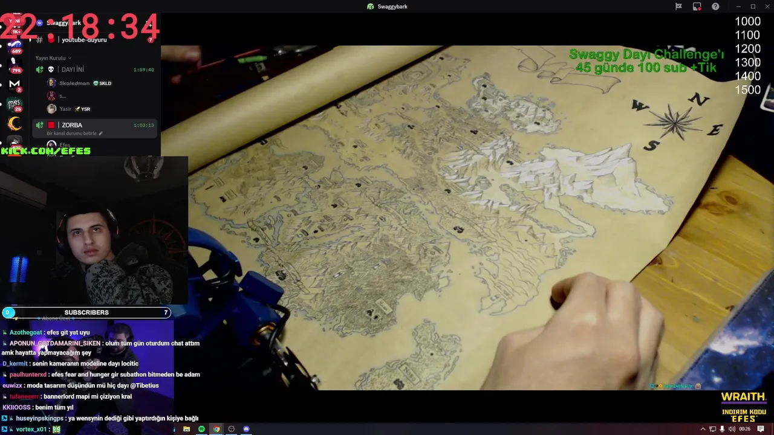Click chat username vortex_x01
The height and width of the screenshot is (435, 774).
pyautogui.click(x=31, y=429)
